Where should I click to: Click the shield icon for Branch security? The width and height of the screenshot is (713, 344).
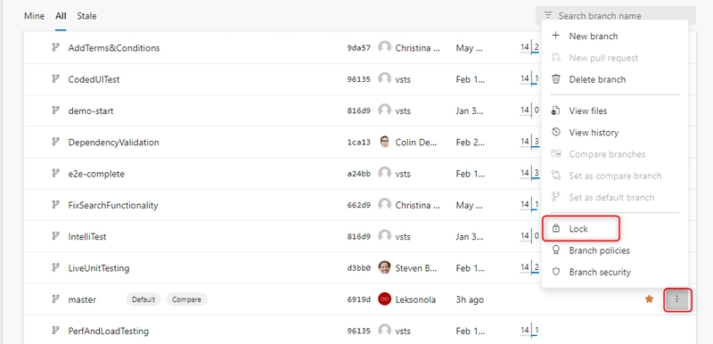click(x=555, y=272)
